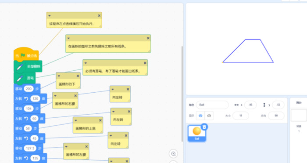Screen dimensions: 307x163
Task: Close the 向左转 comment linked to 左转 120
Action: [128, 89]
